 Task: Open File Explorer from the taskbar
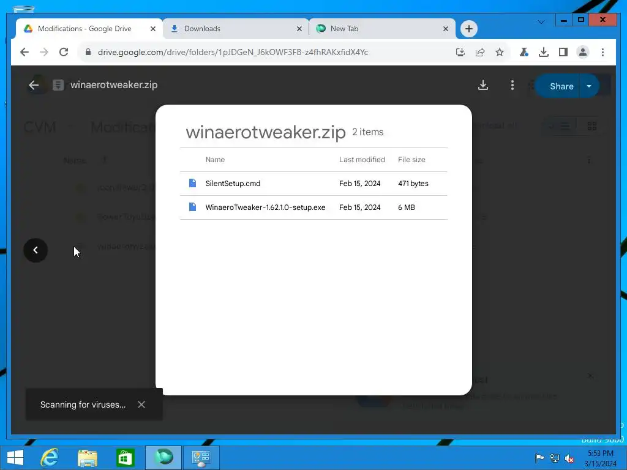coord(87,458)
